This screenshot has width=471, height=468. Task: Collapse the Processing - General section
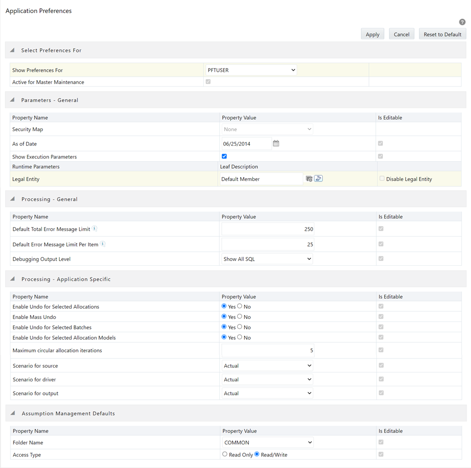12,199
